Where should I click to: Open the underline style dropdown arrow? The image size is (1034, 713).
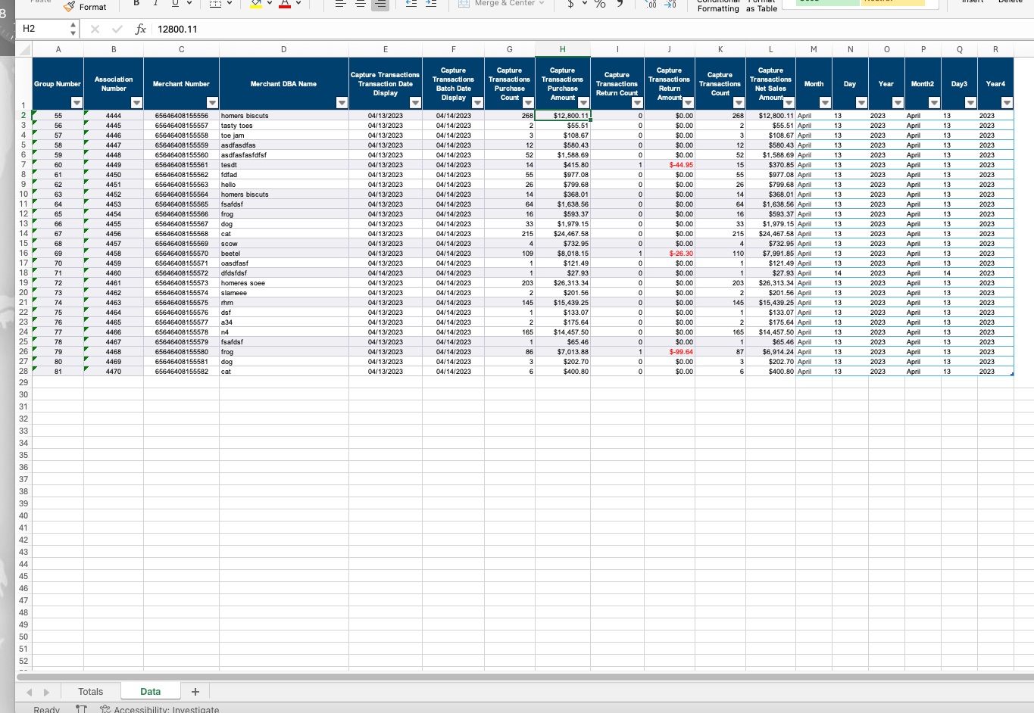189,3
